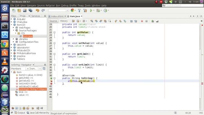Click the red Start Macro Recording icon
Viewport: 204px width, 115px height.
142,21
